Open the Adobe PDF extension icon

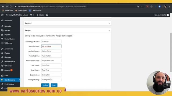tap(148, 6)
